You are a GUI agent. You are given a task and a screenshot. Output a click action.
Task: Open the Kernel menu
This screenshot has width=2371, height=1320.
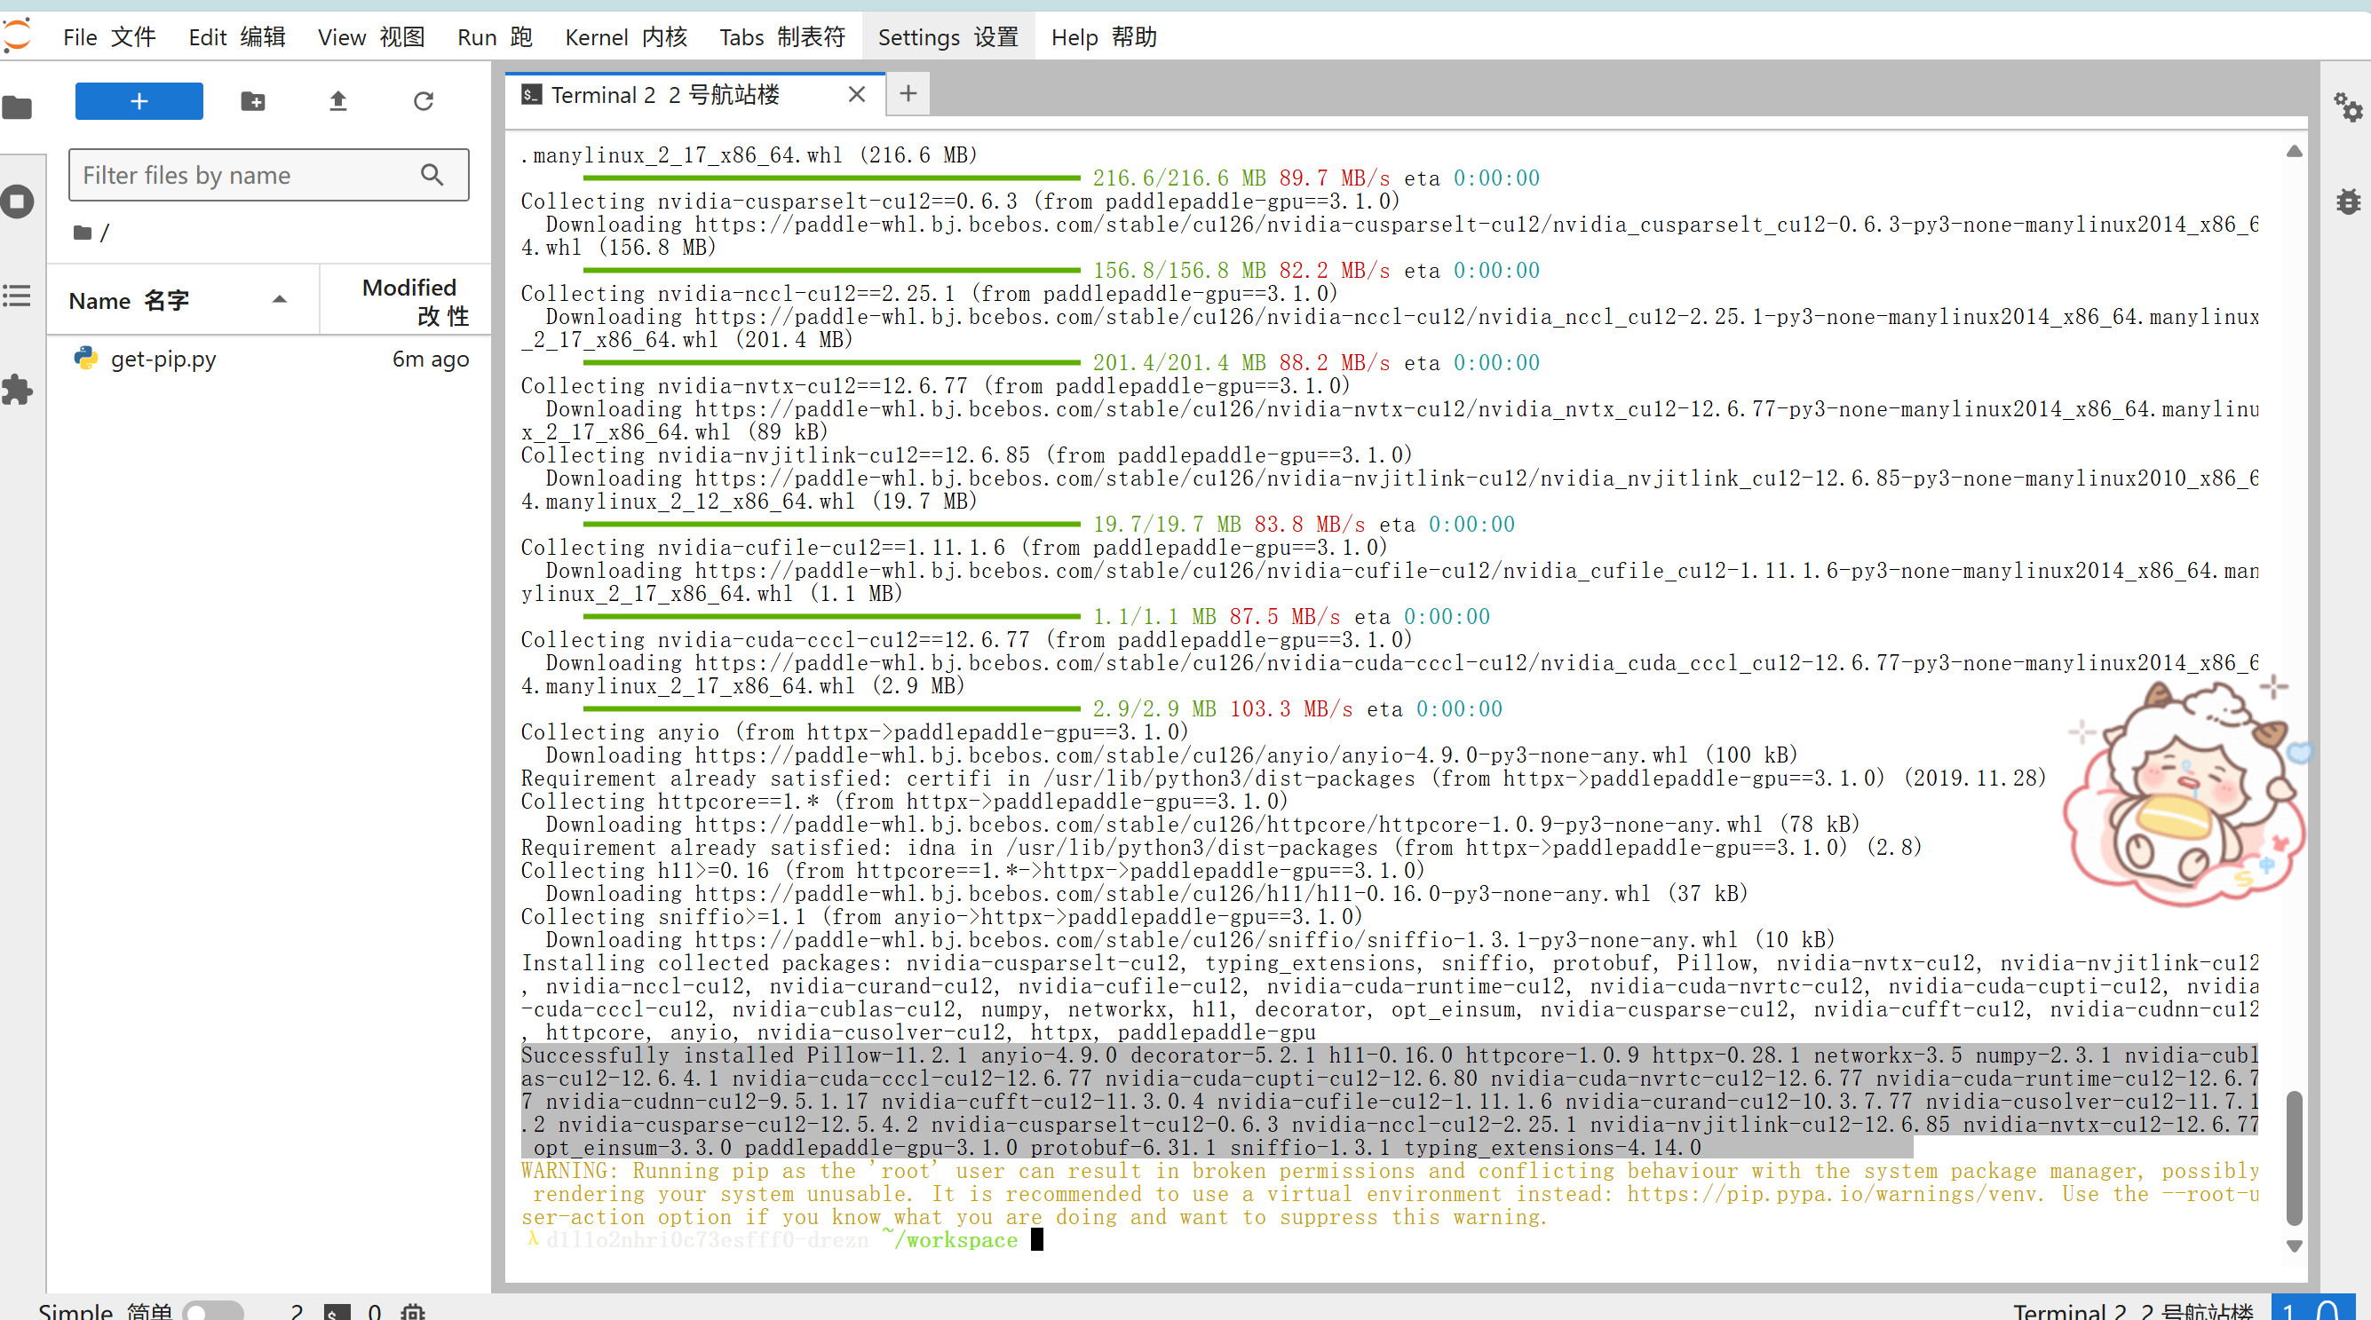pos(626,37)
